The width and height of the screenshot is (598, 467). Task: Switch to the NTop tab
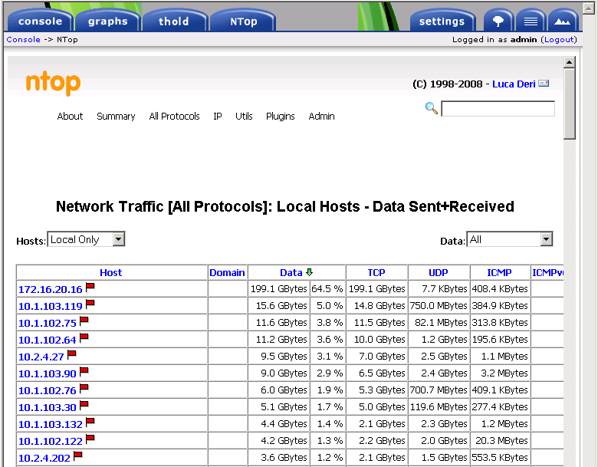(243, 21)
